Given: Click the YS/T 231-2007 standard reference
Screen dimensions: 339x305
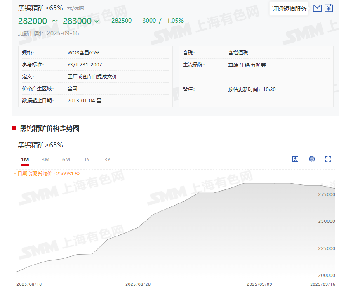Looking at the screenshot, I should tap(85, 65).
